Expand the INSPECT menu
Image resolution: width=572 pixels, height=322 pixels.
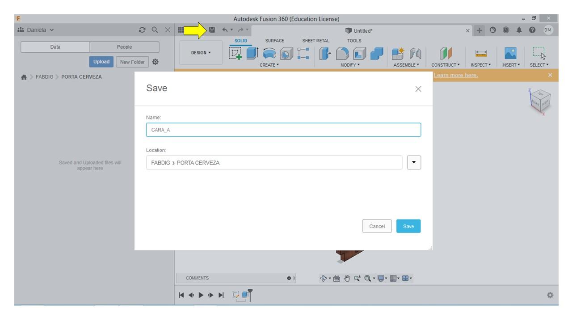click(x=482, y=65)
